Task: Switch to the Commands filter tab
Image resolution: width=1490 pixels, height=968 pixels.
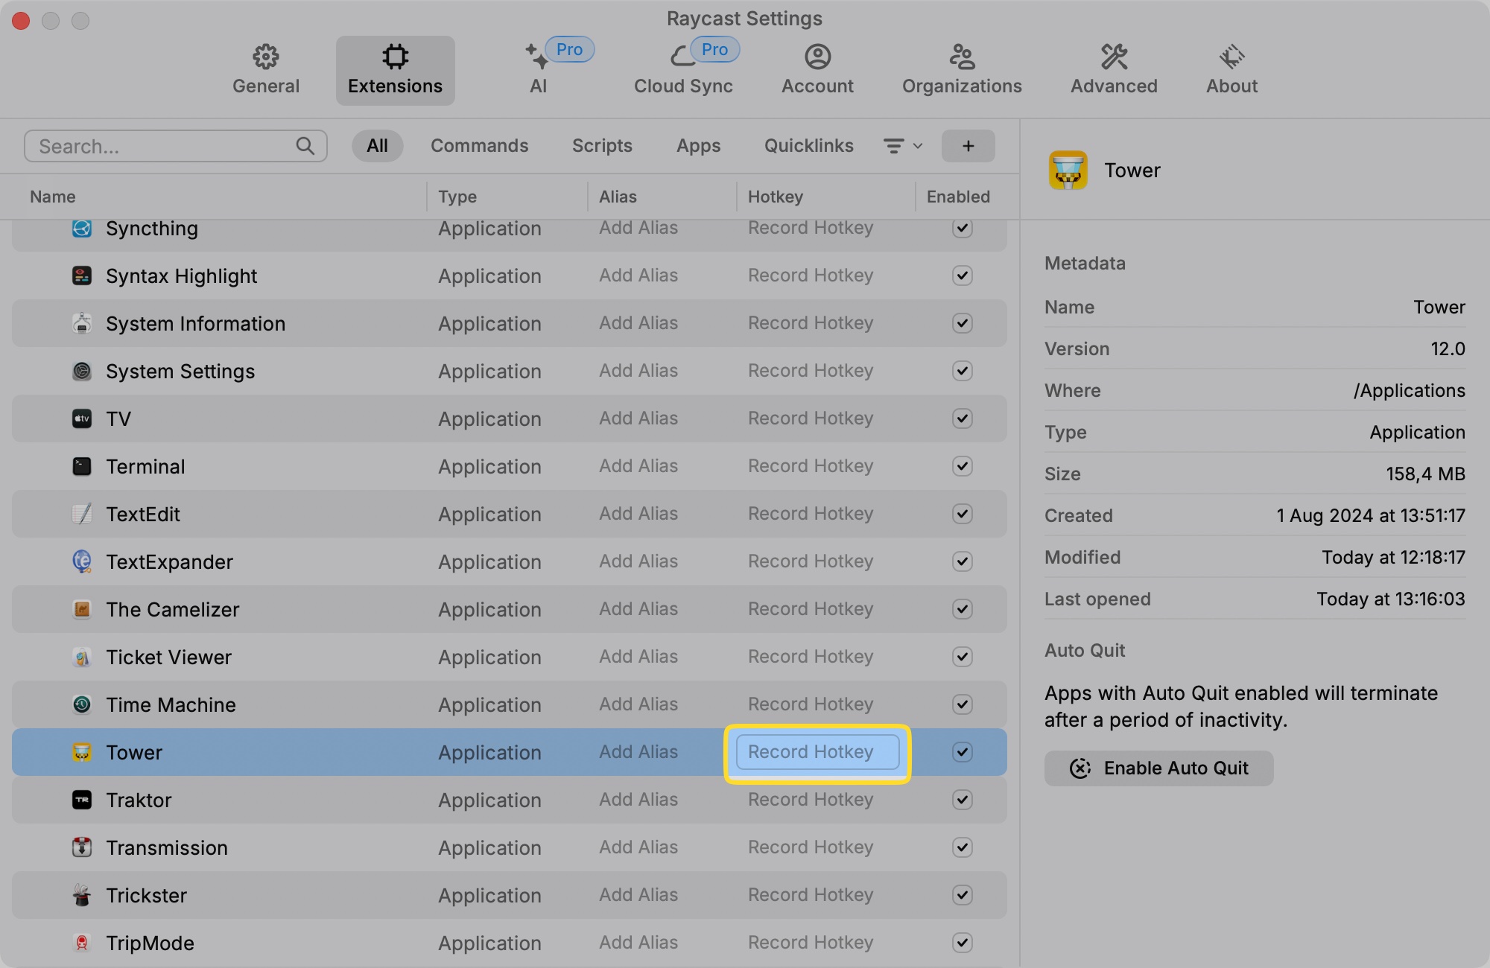Action: pyautogui.click(x=479, y=146)
